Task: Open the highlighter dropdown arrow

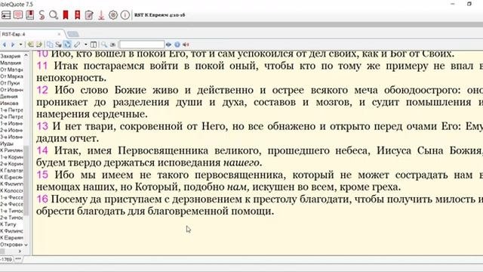Action: point(85,45)
